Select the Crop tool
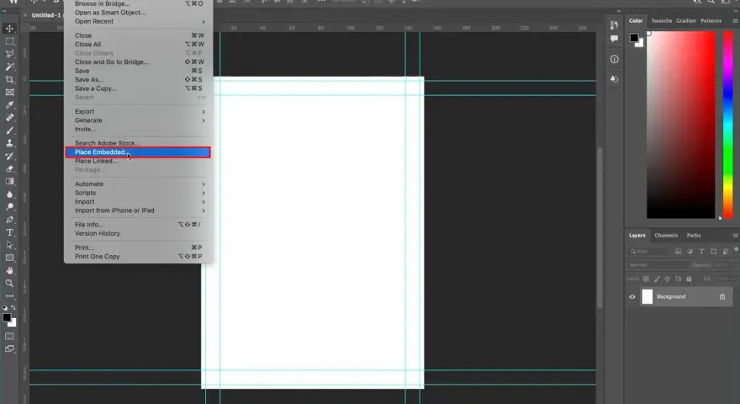Image resolution: width=740 pixels, height=404 pixels. click(x=9, y=79)
